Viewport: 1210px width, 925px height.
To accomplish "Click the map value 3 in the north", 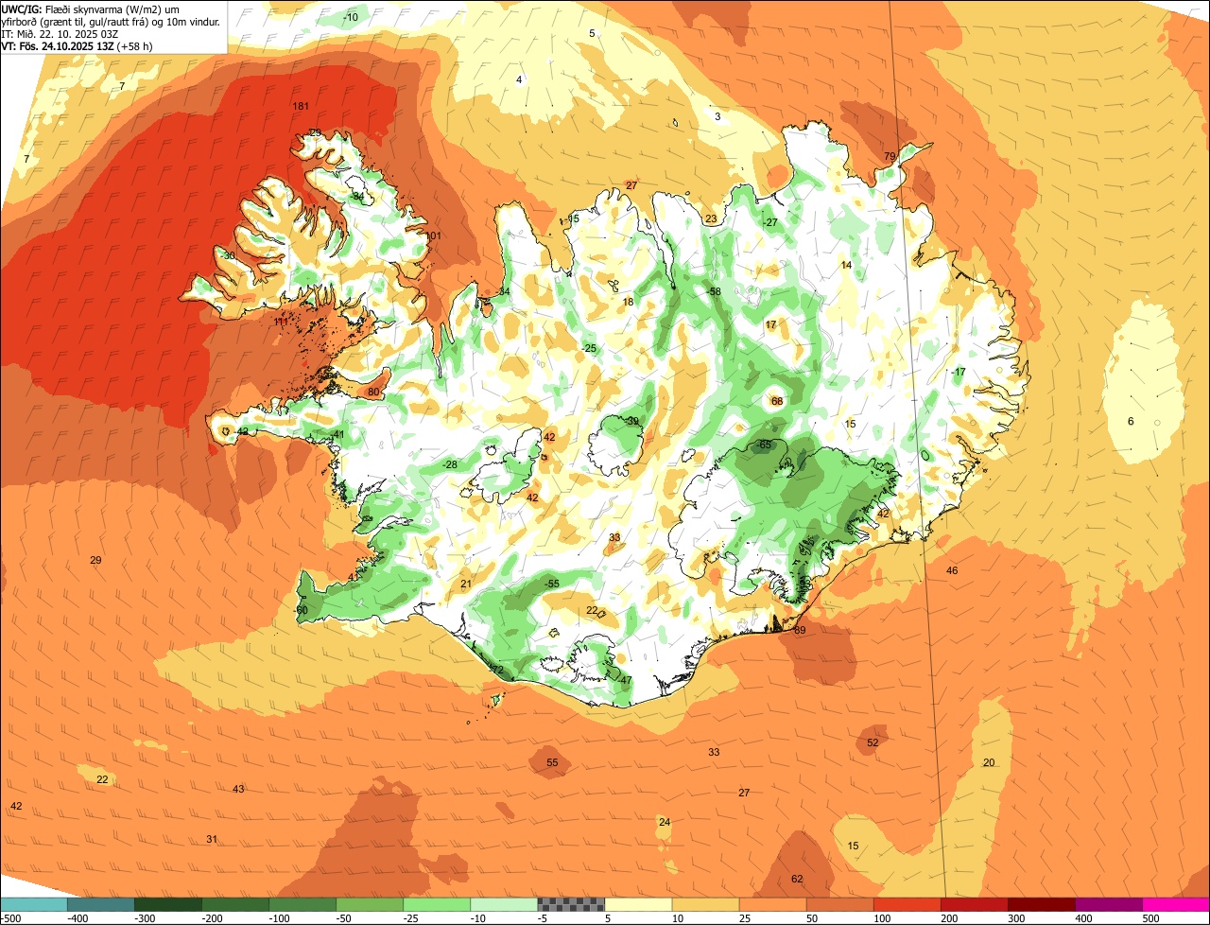I will [x=717, y=116].
